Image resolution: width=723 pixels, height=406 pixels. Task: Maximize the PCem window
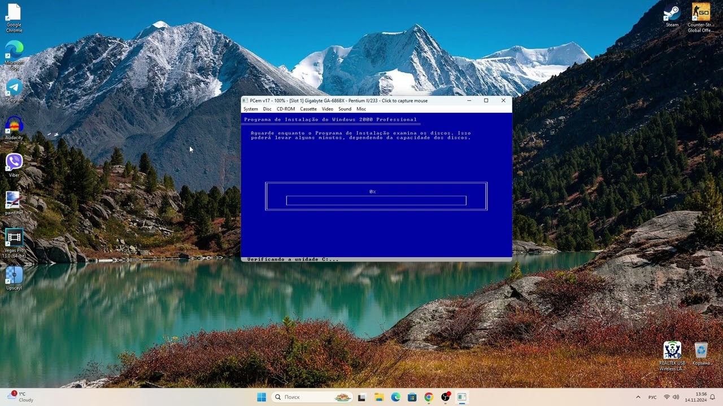pos(486,100)
